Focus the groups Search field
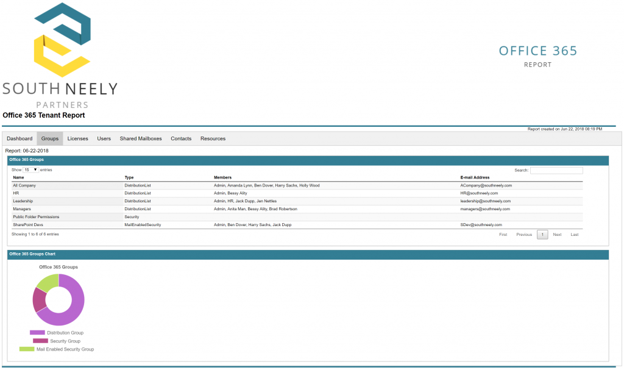This screenshot has width=624, height=370. pyautogui.click(x=556, y=170)
